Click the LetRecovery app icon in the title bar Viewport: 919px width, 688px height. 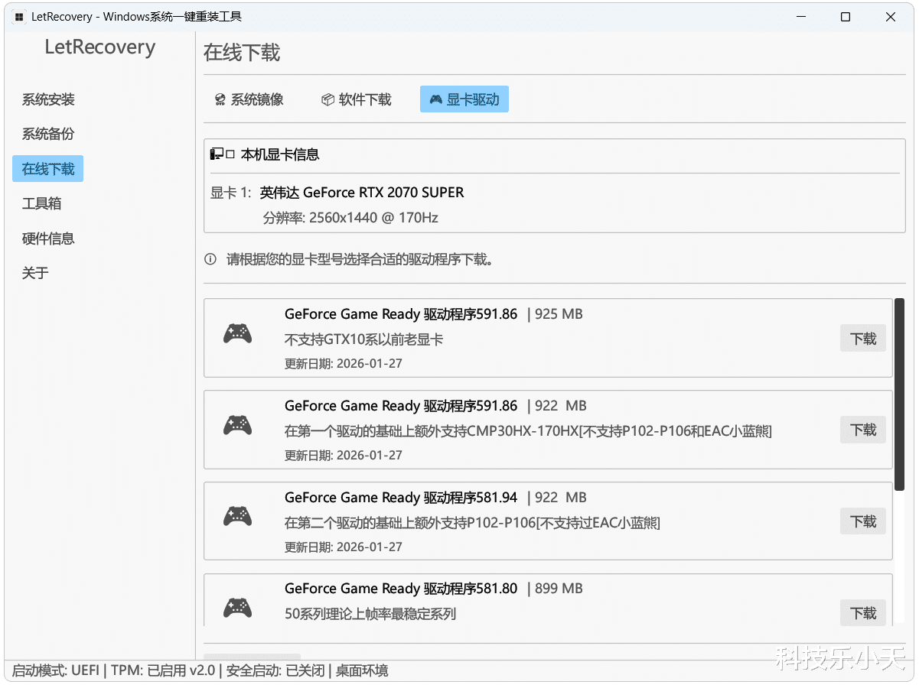[x=19, y=17]
